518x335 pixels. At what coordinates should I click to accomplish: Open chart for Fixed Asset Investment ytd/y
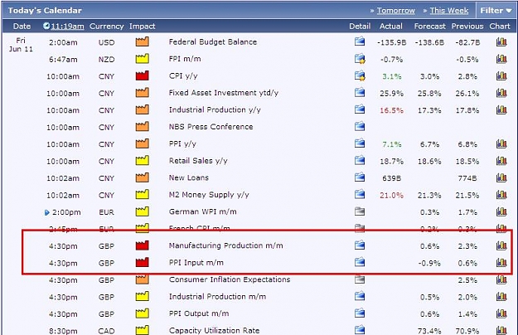[x=501, y=93]
